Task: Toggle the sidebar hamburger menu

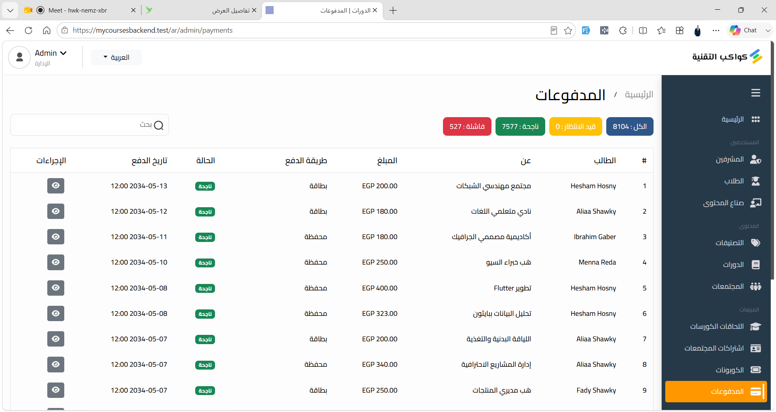Action: pyautogui.click(x=755, y=93)
